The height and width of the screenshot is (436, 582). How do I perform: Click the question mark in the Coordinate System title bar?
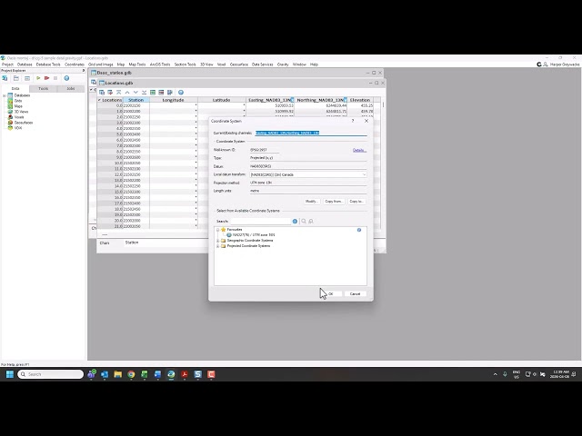pyautogui.click(x=353, y=121)
